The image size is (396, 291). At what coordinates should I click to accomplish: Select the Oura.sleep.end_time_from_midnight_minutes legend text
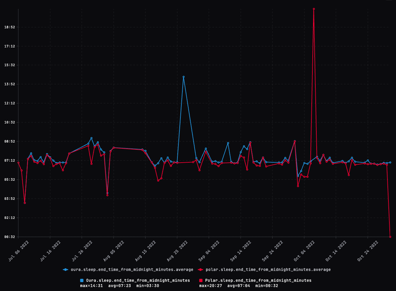pyautogui.click(x=138, y=280)
